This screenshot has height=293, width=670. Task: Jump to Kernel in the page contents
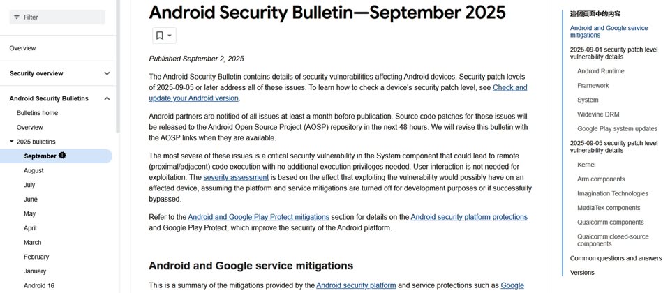point(586,165)
